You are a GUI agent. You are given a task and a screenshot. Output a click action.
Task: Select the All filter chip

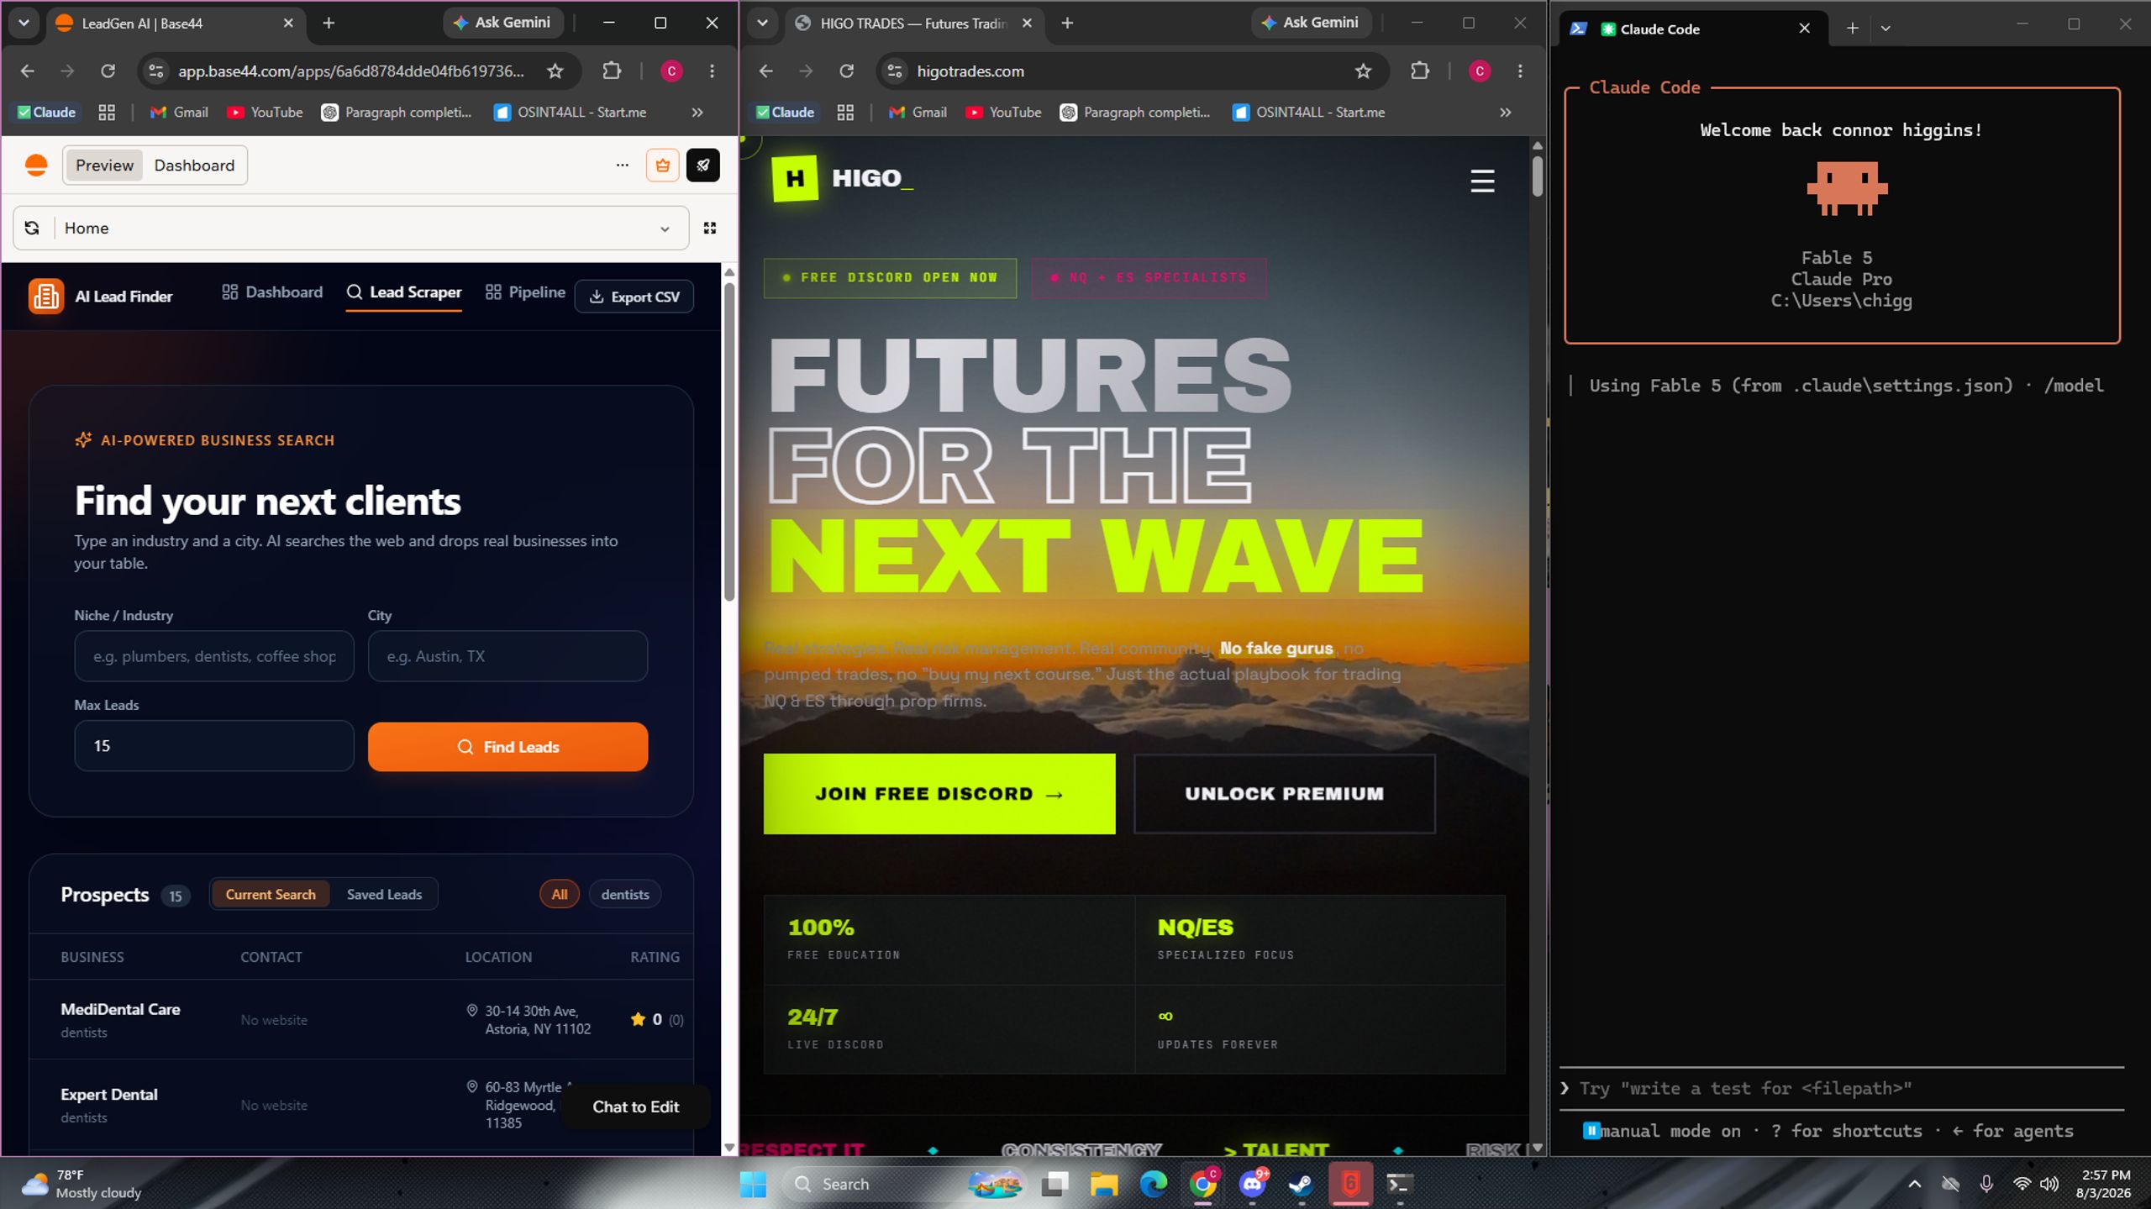pos(559,895)
